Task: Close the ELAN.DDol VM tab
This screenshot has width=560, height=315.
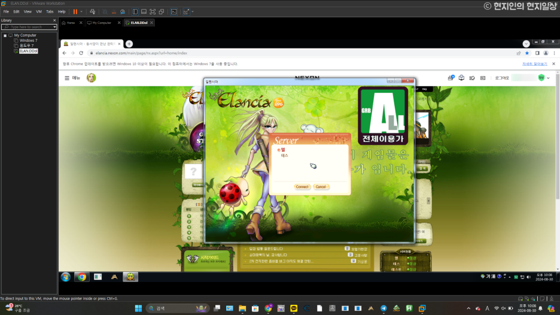Action: click(x=151, y=23)
